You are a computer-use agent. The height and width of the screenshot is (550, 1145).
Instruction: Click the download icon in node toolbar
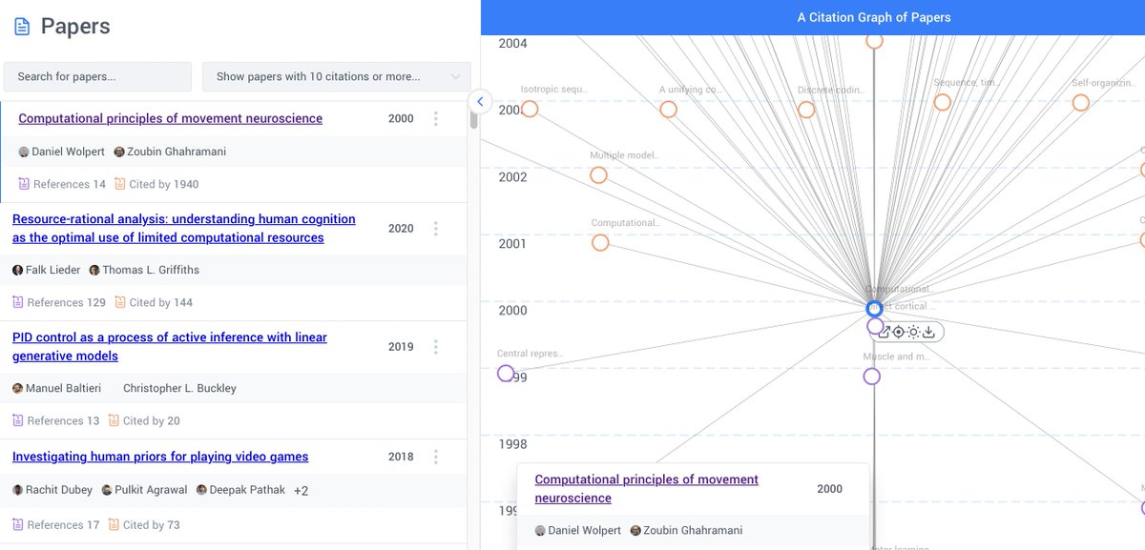pyautogui.click(x=928, y=332)
